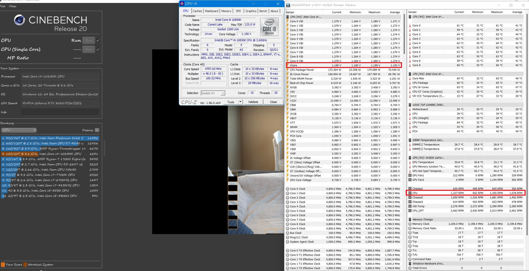
Task: Click the Intel Core i9 logo in CPU-Z
Action: pos(269,27)
